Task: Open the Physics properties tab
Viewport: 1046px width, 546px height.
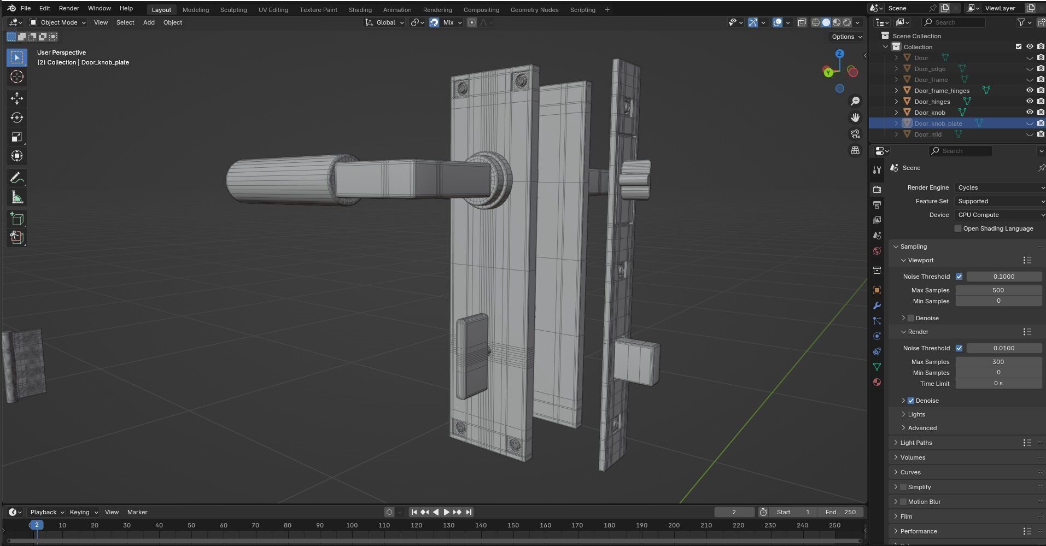Action: point(877,336)
